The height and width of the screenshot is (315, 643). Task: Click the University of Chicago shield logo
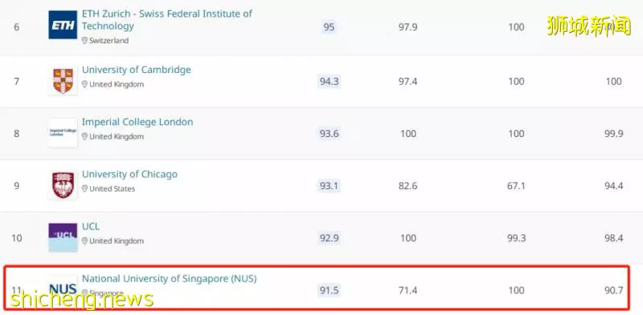click(63, 185)
